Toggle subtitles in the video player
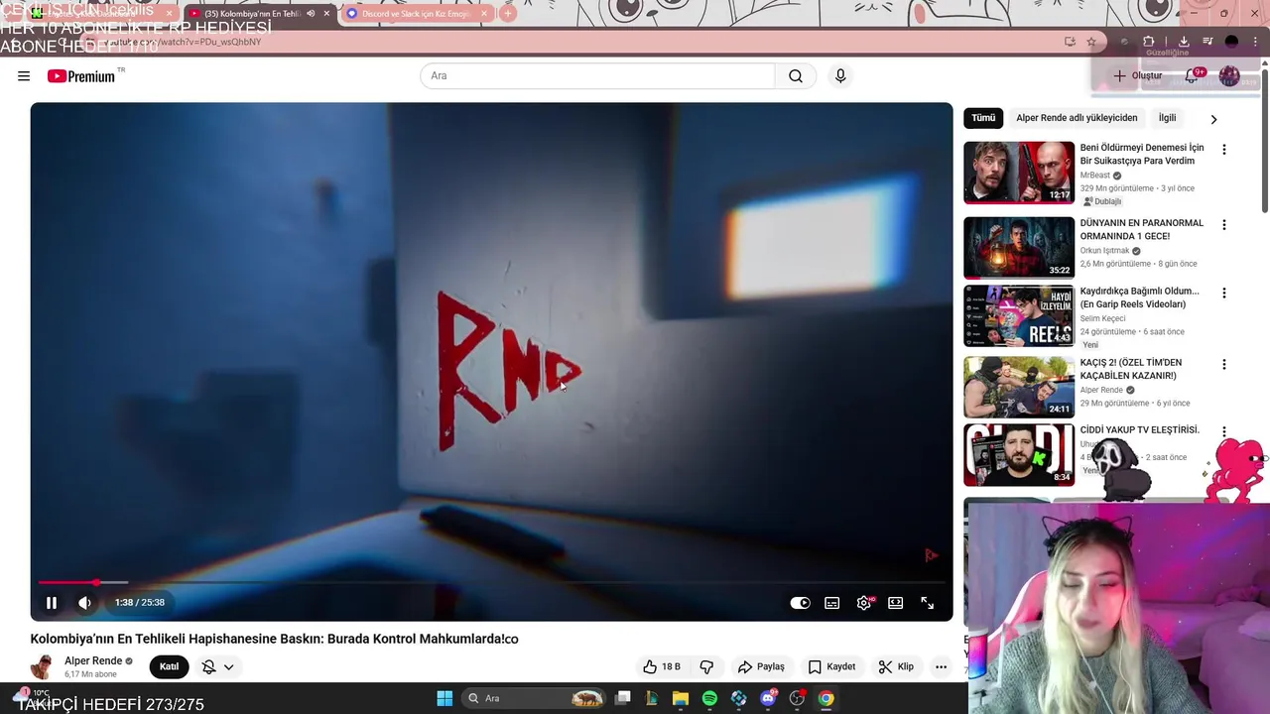1270x714 pixels. tap(832, 602)
